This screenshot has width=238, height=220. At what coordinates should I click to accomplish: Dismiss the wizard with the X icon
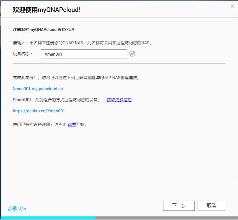(x=232, y=6)
